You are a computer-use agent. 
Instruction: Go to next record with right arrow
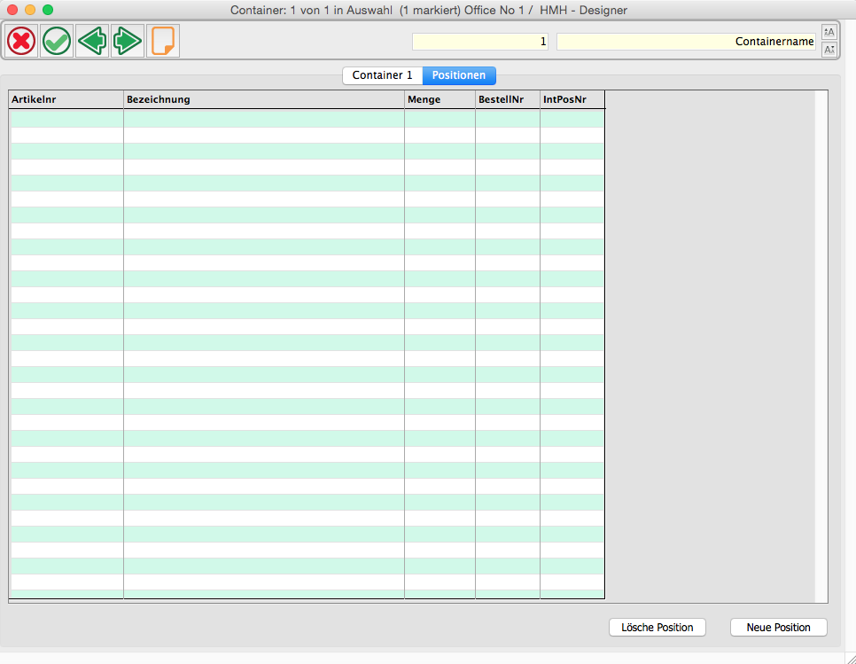pyautogui.click(x=128, y=41)
